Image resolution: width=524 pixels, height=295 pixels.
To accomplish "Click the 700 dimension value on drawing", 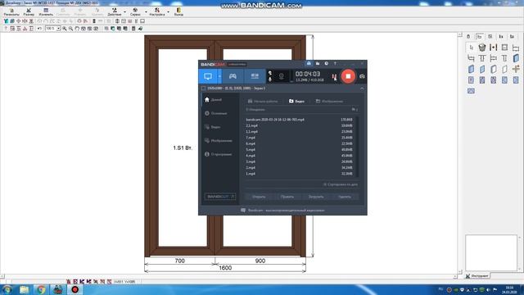I will point(180,261).
